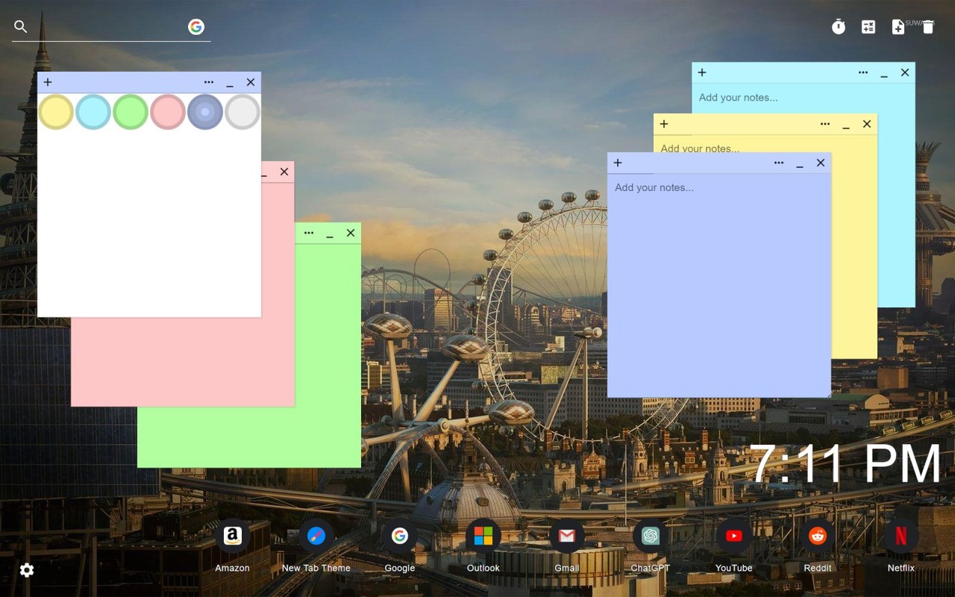Open the three-dot menu on the green note
The image size is (955, 597).
309,233
